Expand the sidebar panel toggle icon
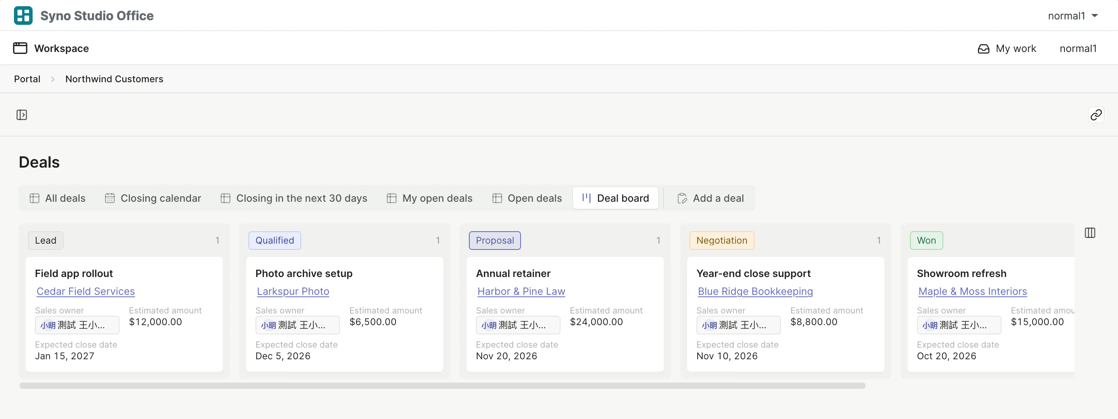Screen dimensions: 1118x419 [x=22, y=115]
